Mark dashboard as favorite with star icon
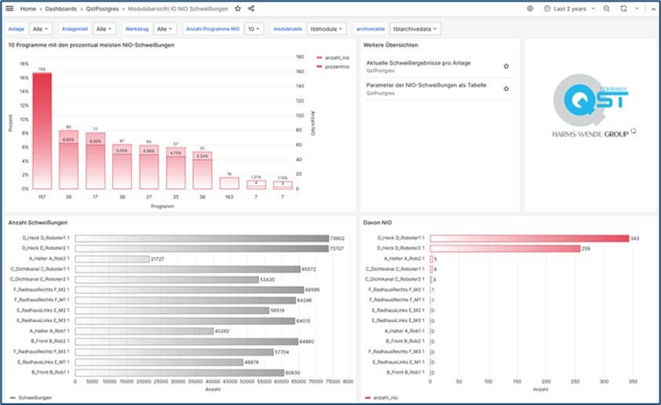This screenshot has width=661, height=405. (238, 9)
